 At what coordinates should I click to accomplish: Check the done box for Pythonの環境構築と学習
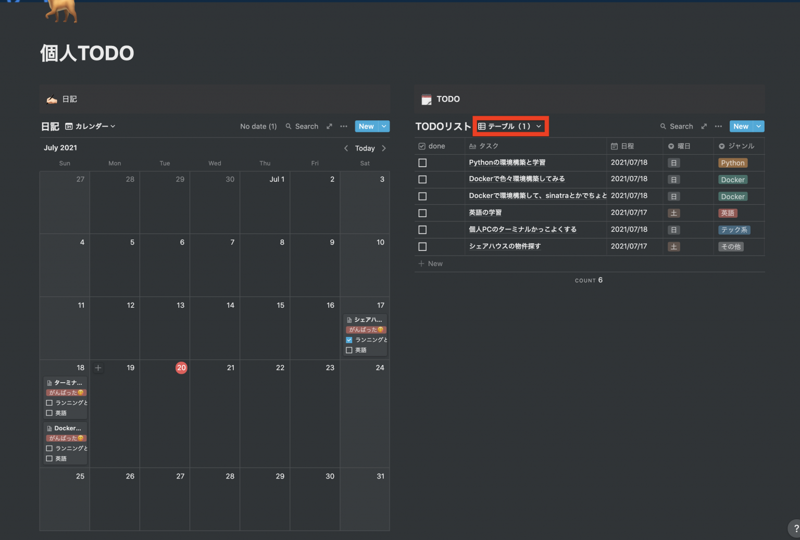(422, 163)
